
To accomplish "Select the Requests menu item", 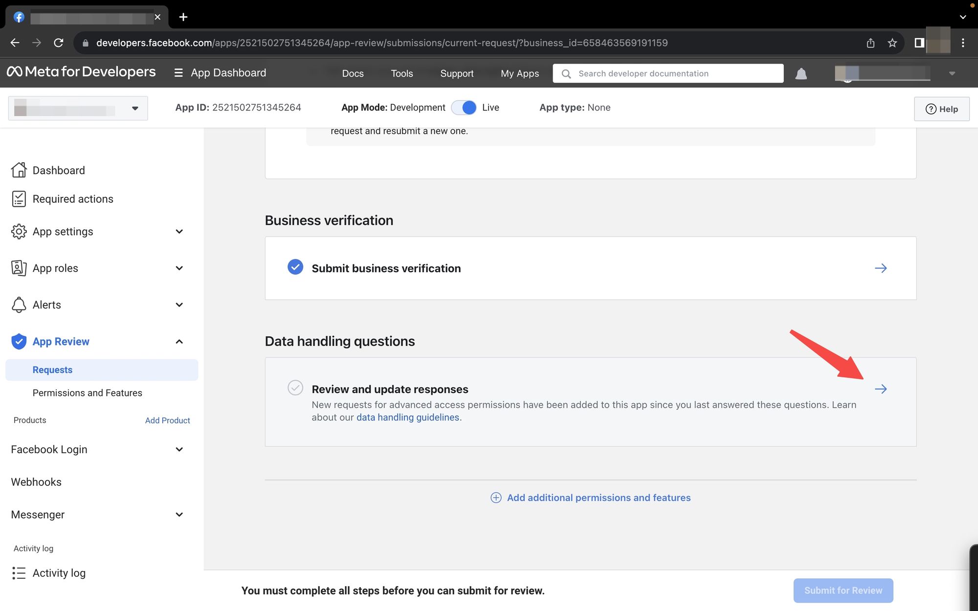I will [52, 370].
